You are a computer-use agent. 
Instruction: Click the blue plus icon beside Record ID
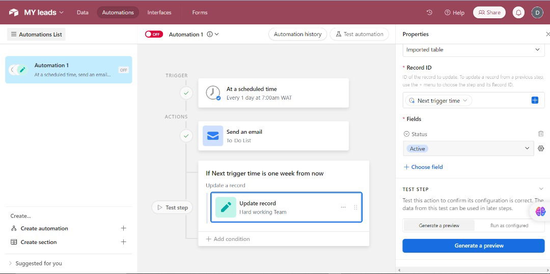[x=535, y=100]
